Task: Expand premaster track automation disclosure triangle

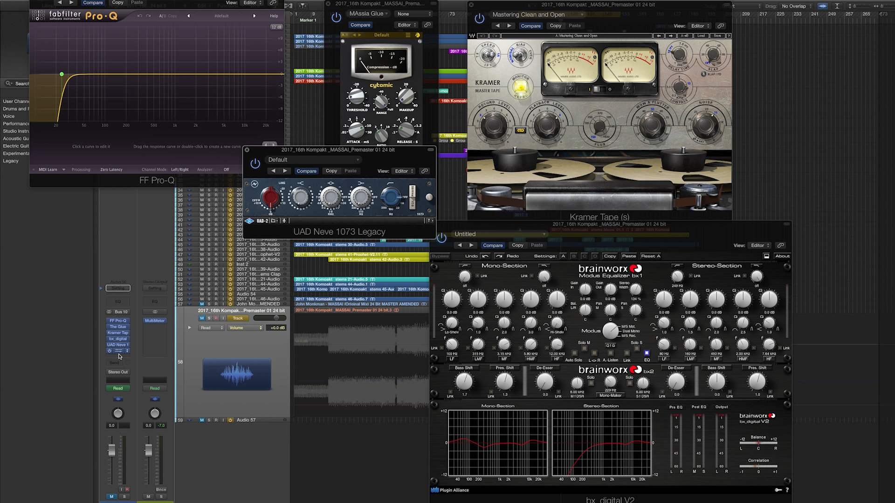Action: (189, 328)
